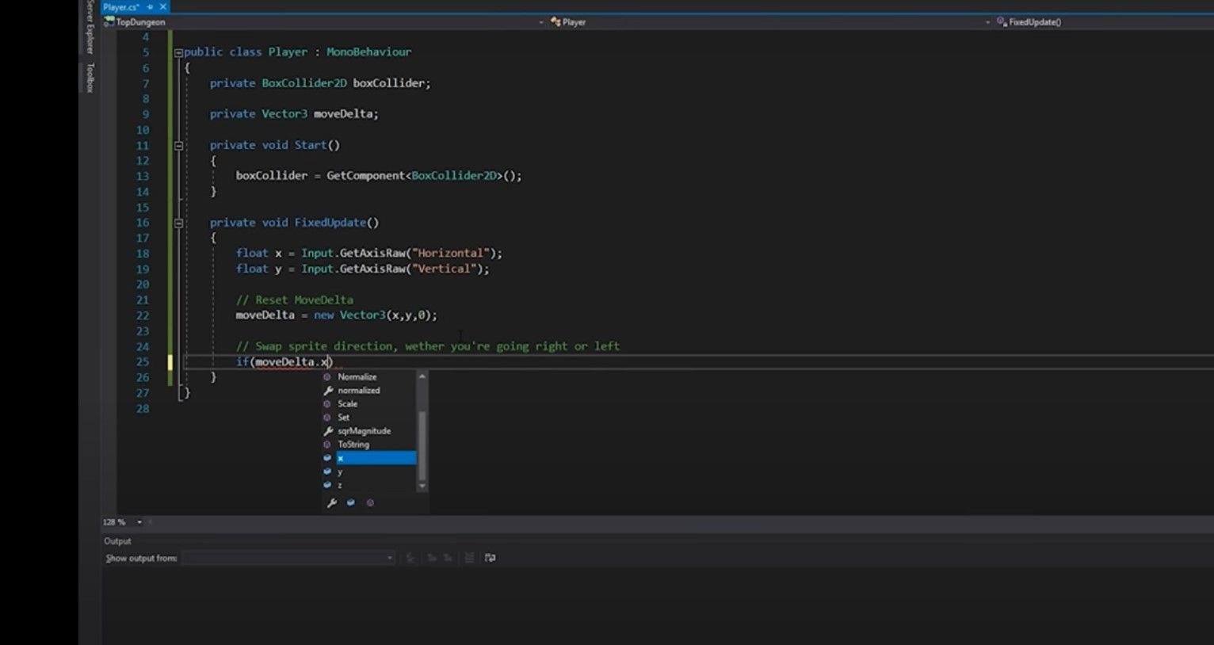The height and width of the screenshot is (645, 1214).
Task: Click the Vector3 type on line 9
Action: point(284,114)
